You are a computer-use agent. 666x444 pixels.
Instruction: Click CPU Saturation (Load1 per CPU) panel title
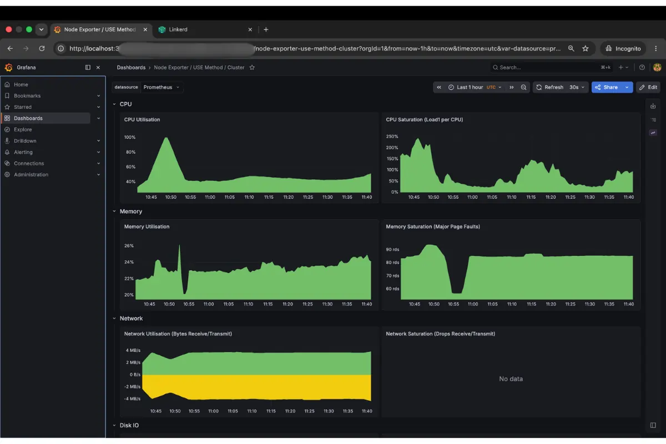click(x=425, y=119)
